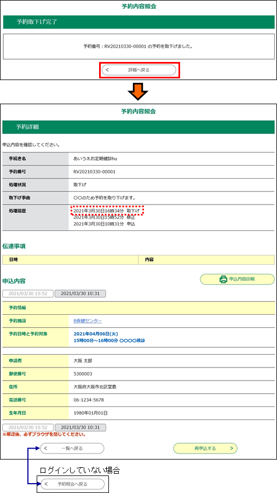Click the 一覧へ戻る button

coord(72,449)
